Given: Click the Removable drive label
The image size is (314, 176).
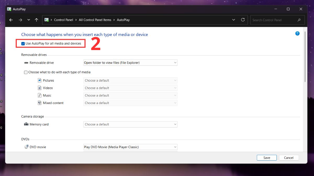Looking at the screenshot, I should point(42,63).
